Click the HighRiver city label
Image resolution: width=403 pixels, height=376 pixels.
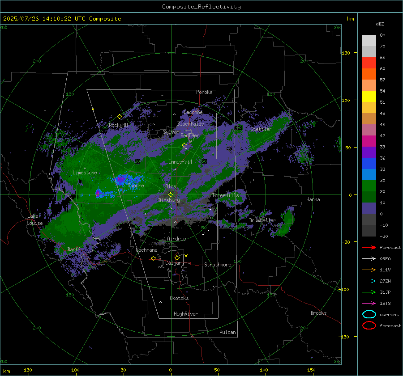coord(186,314)
